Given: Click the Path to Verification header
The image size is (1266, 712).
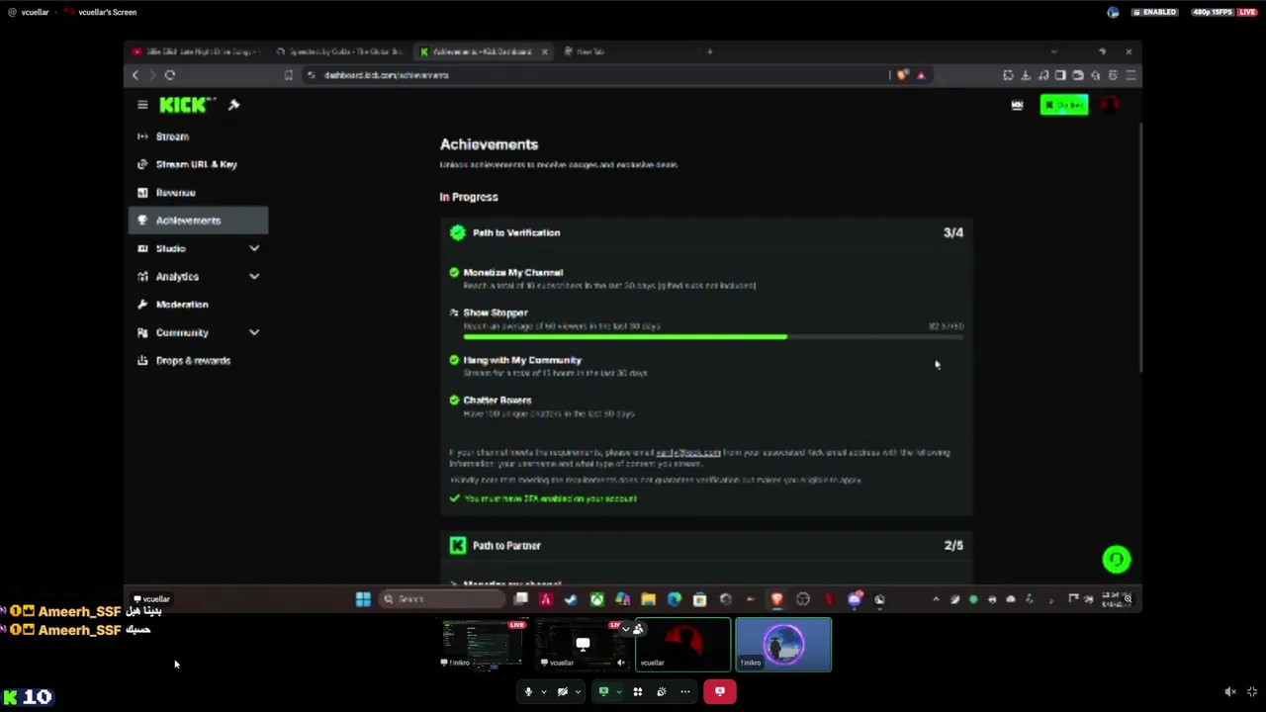Looking at the screenshot, I should pyautogui.click(x=706, y=232).
